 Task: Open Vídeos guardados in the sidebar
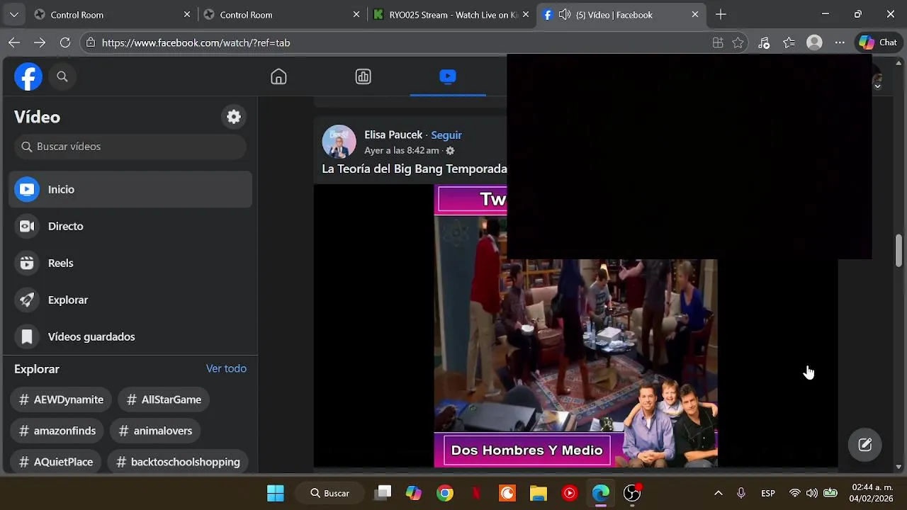coord(130,336)
